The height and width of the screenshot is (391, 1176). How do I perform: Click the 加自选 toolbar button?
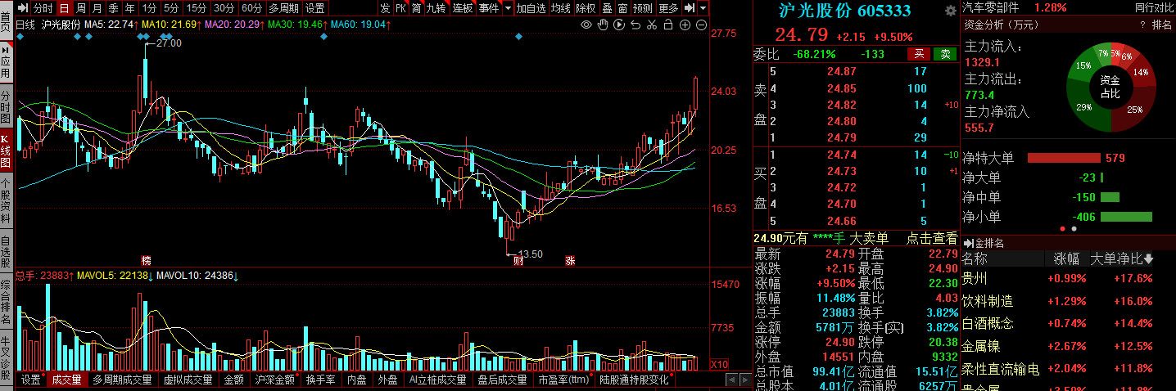[x=531, y=8]
